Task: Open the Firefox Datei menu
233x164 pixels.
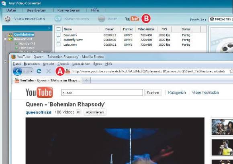Action: click(16, 64)
